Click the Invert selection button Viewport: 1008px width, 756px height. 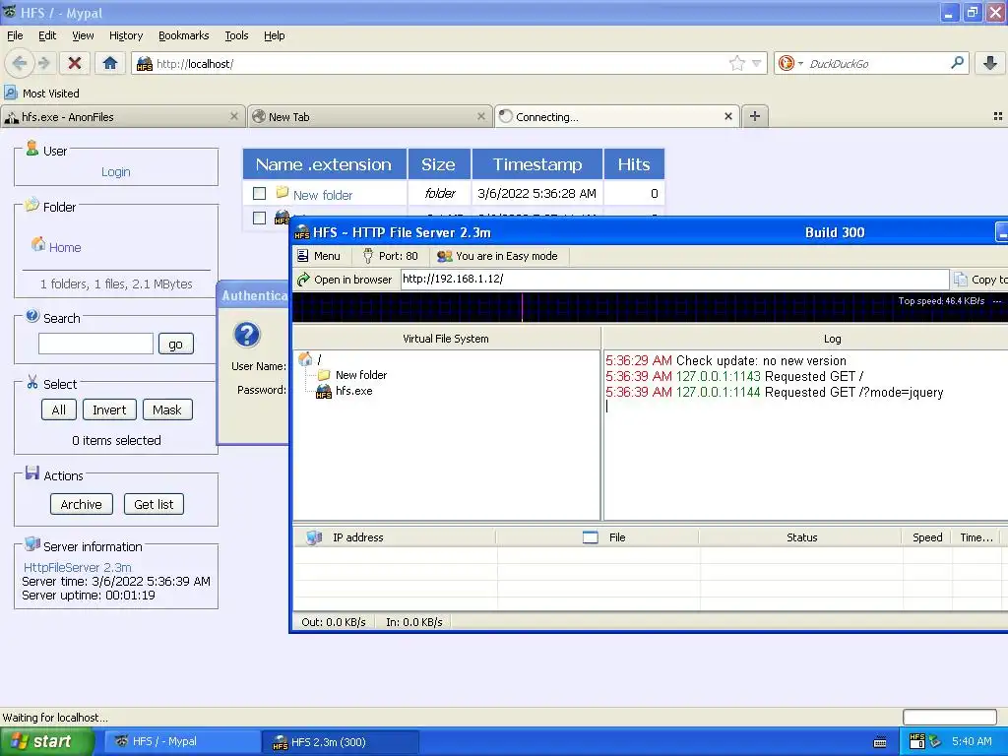[x=109, y=409]
